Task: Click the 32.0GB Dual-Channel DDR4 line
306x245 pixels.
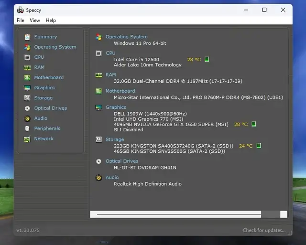Action: (178, 81)
